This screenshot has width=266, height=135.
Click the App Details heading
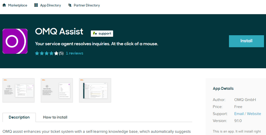(223, 89)
